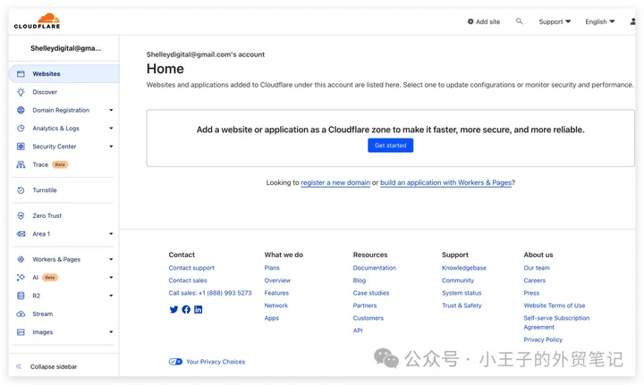This screenshot has height=385, width=644.
Task: Open the Contact sales link
Action: click(x=188, y=280)
